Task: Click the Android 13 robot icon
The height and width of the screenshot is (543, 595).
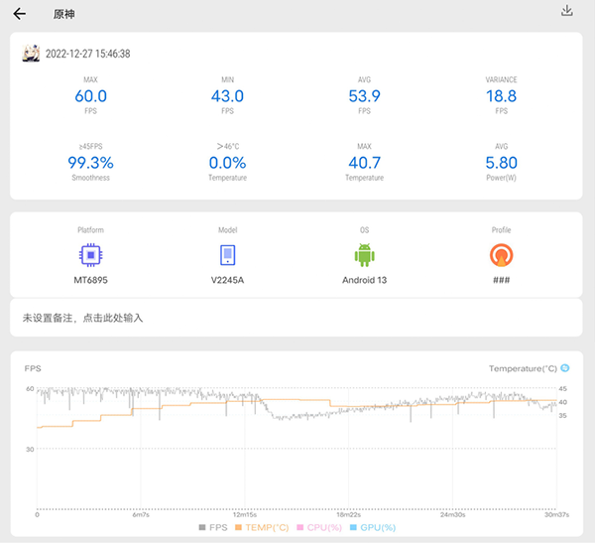Action: tap(364, 255)
